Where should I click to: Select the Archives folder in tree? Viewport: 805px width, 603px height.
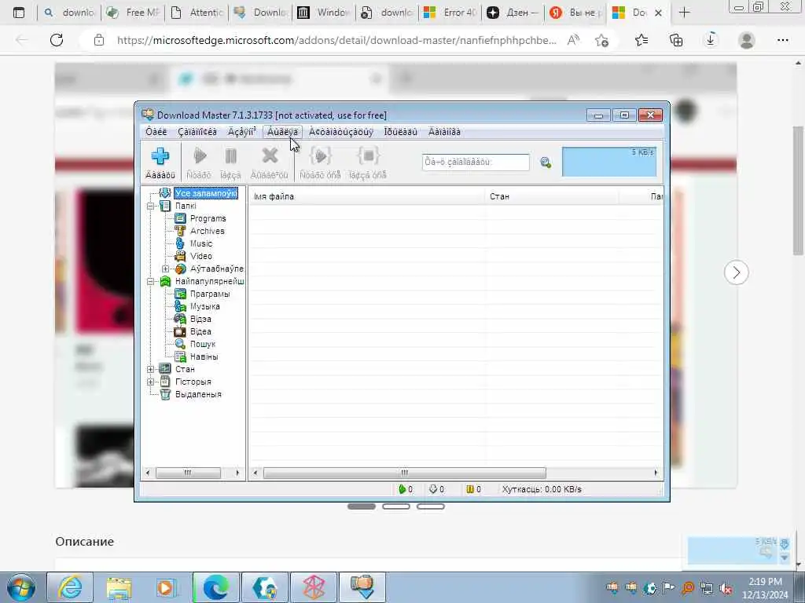(x=207, y=232)
